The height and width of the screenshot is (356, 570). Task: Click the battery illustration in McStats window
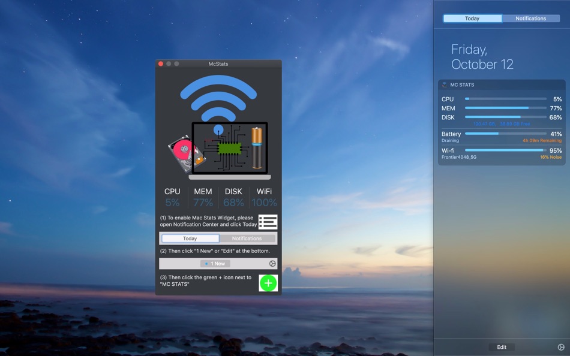coord(257,148)
